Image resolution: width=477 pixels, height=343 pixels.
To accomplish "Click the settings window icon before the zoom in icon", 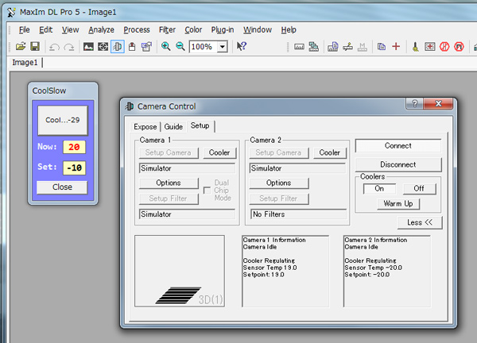I will [146, 47].
